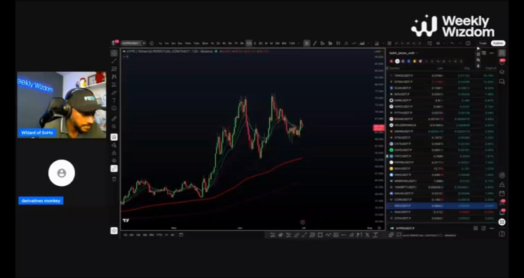
Task: Click the add symbol plus icon
Action: pos(152,43)
